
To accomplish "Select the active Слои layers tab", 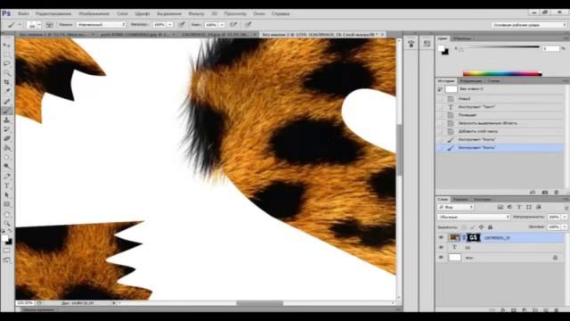I will tap(443, 200).
